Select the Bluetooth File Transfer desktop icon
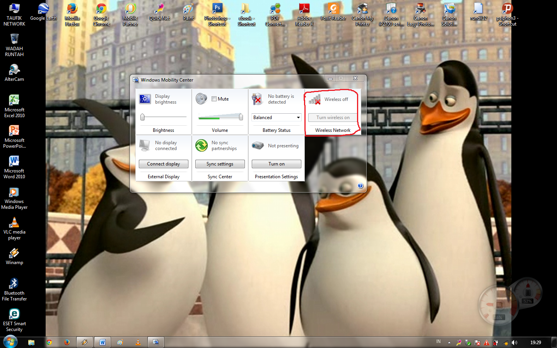557x348 pixels. [14, 290]
